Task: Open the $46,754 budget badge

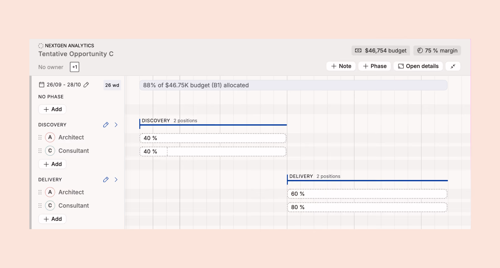Action: click(x=381, y=51)
